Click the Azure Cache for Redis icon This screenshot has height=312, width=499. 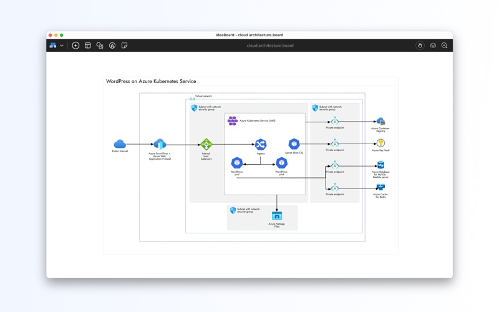tap(380, 187)
